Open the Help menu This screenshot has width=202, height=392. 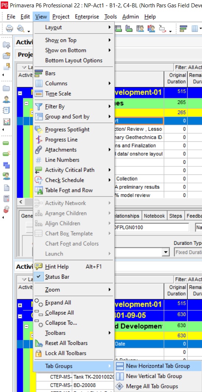click(x=150, y=17)
